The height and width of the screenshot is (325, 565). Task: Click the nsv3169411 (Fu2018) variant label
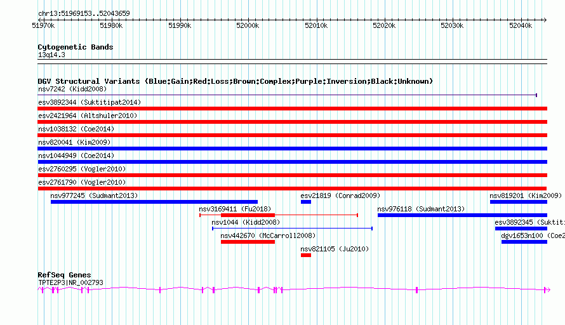click(x=235, y=209)
